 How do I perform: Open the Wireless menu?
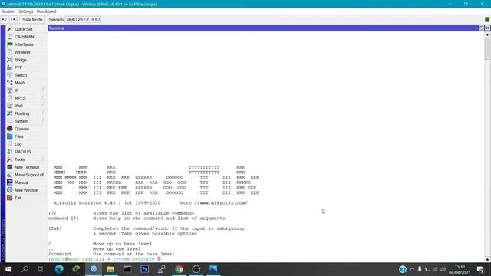(x=22, y=52)
